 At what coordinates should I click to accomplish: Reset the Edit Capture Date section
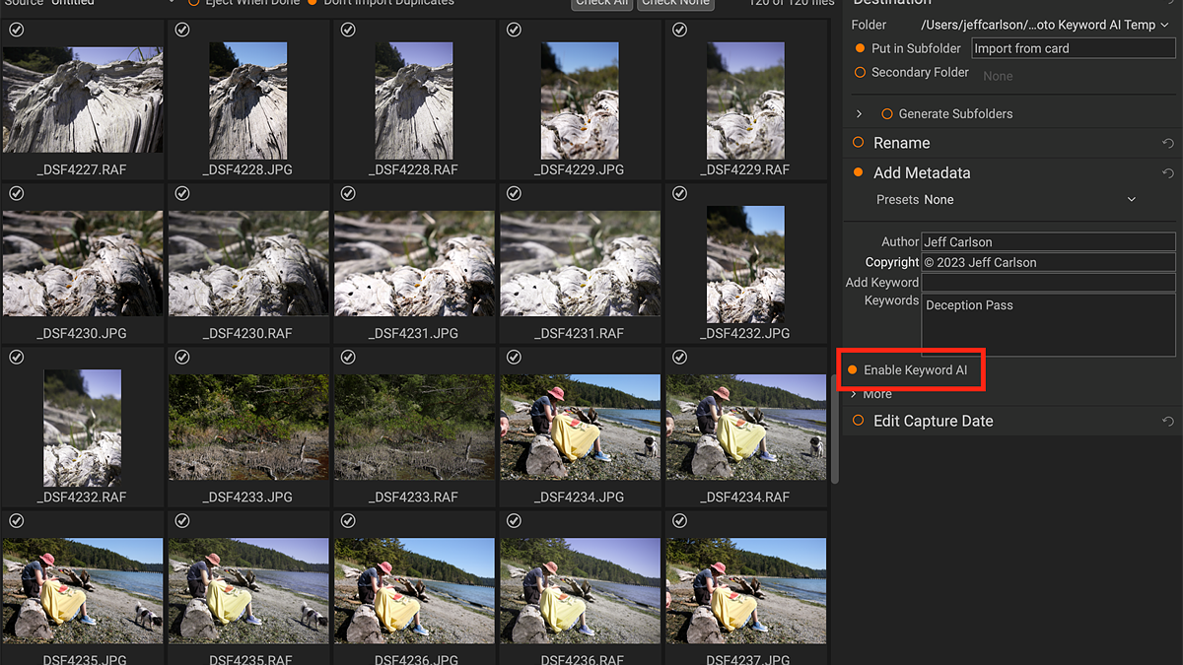point(1168,422)
